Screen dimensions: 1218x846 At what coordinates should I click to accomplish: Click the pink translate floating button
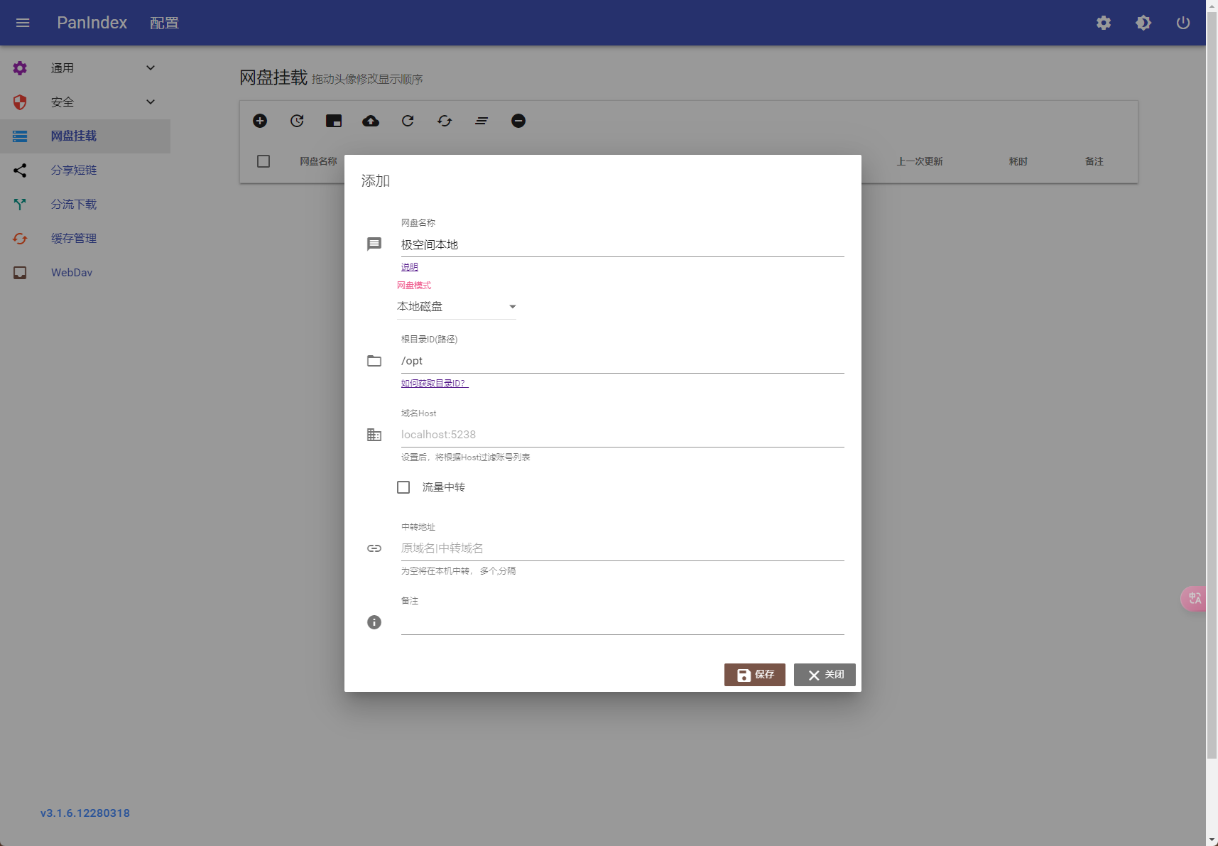1194,599
